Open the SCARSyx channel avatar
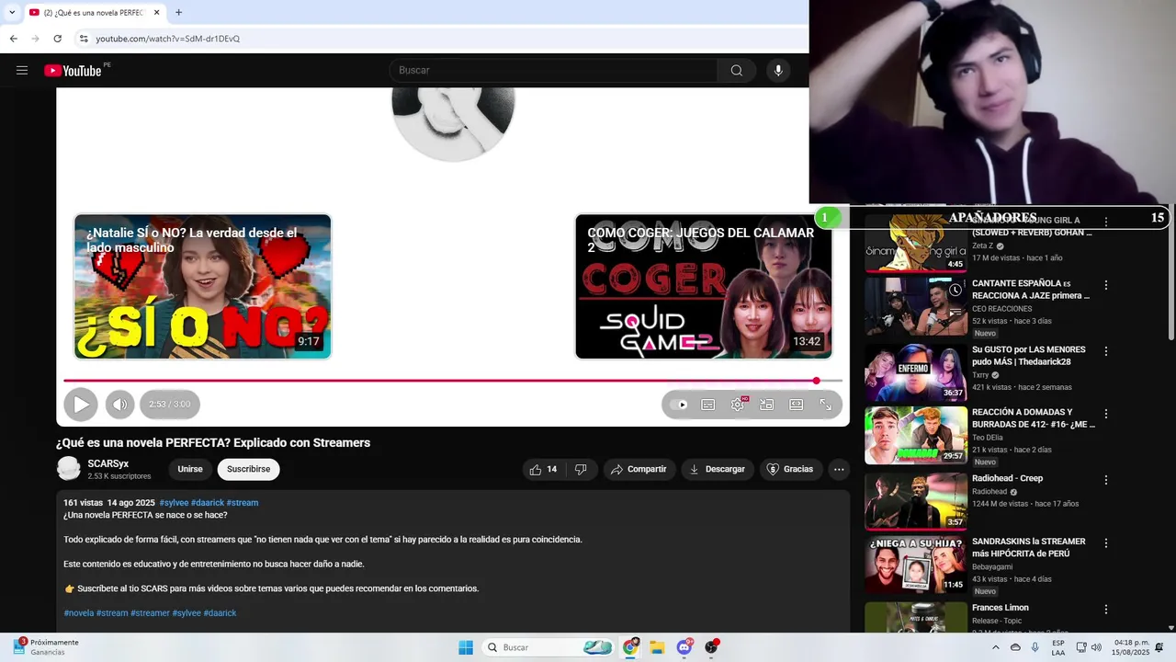This screenshot has height=662, width=1176. tap(69, 469)
